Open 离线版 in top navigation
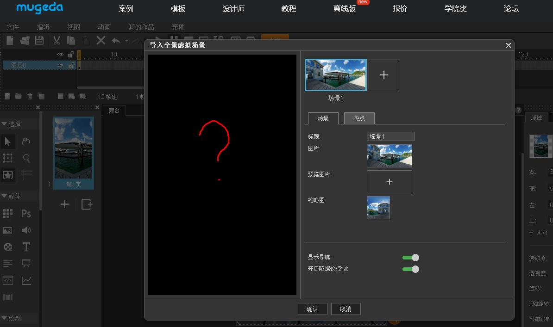Screen dimensions: 553x327 (x=345, y=9)
